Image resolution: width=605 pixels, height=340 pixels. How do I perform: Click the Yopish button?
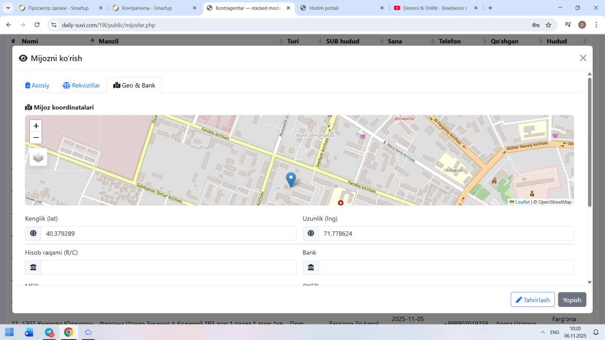572,300
